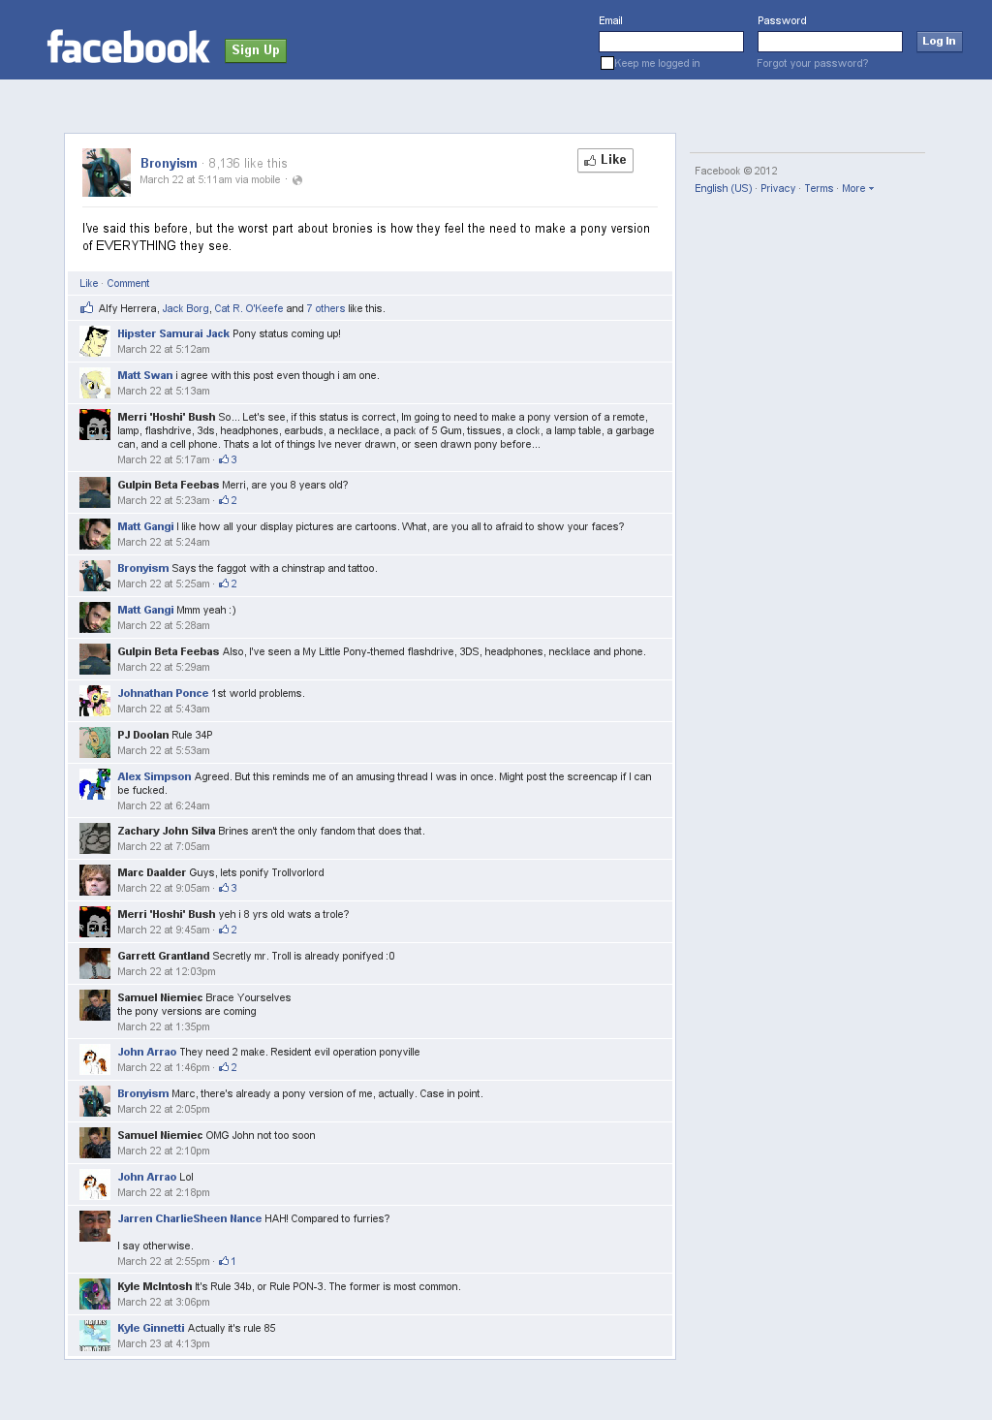Image resolution: width=992 pixels, height=1420 pixels.
Task: Click the Comment link under the post
Action: tap(128, 283)
